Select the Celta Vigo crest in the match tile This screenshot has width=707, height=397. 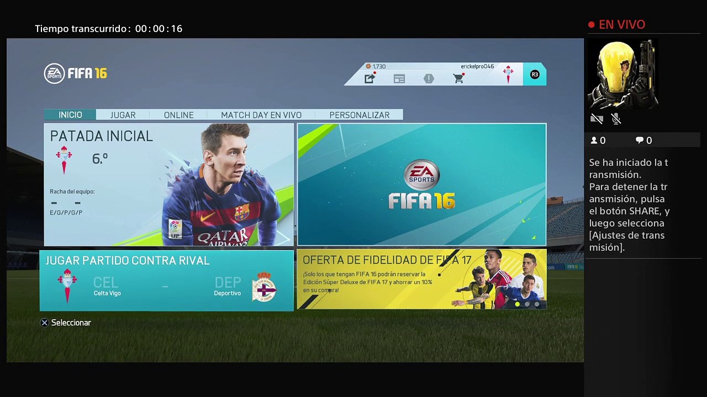[x=67, y=286]
